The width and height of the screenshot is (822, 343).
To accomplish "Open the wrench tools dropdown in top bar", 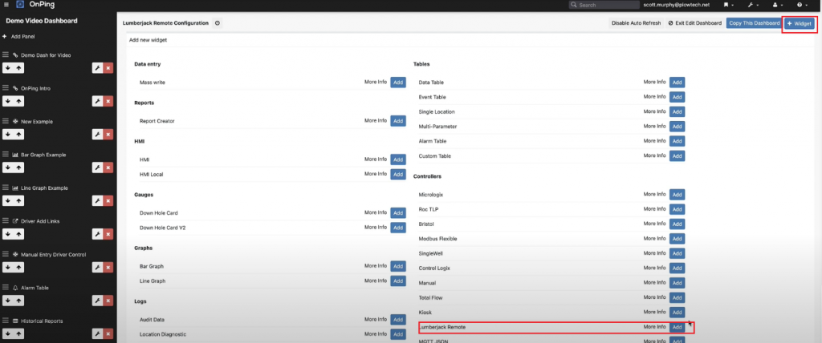I will click(753, 5).
